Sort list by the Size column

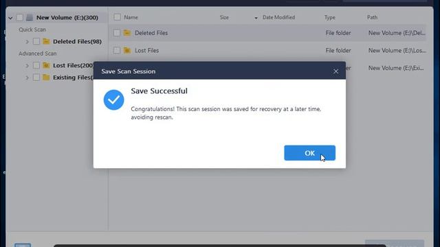(x=224, y=17)
